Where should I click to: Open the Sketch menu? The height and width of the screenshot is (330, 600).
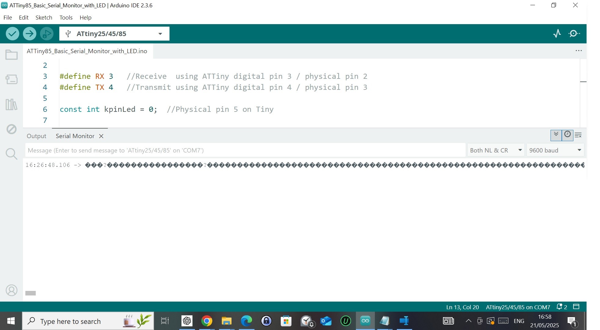44,17
